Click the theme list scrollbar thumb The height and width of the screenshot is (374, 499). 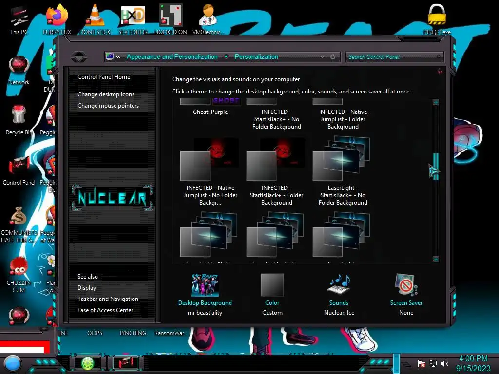(x=436, y=167)
